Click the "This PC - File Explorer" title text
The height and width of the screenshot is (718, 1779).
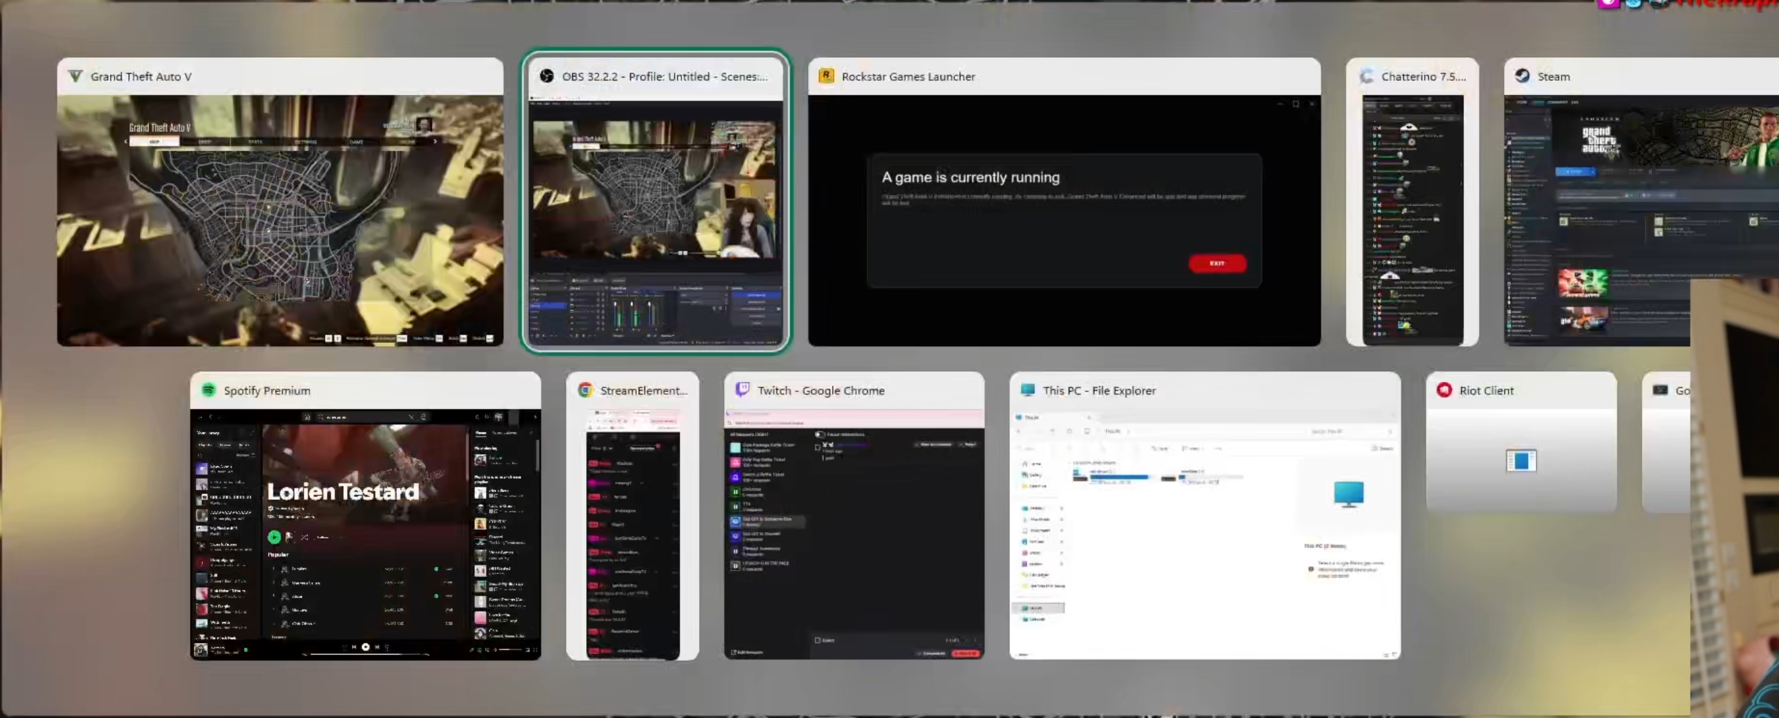coord(1100,390)
